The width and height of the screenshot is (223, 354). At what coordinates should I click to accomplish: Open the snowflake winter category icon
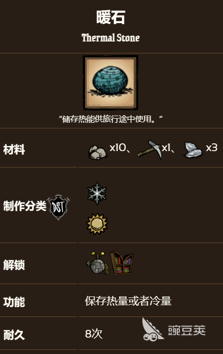97,194
